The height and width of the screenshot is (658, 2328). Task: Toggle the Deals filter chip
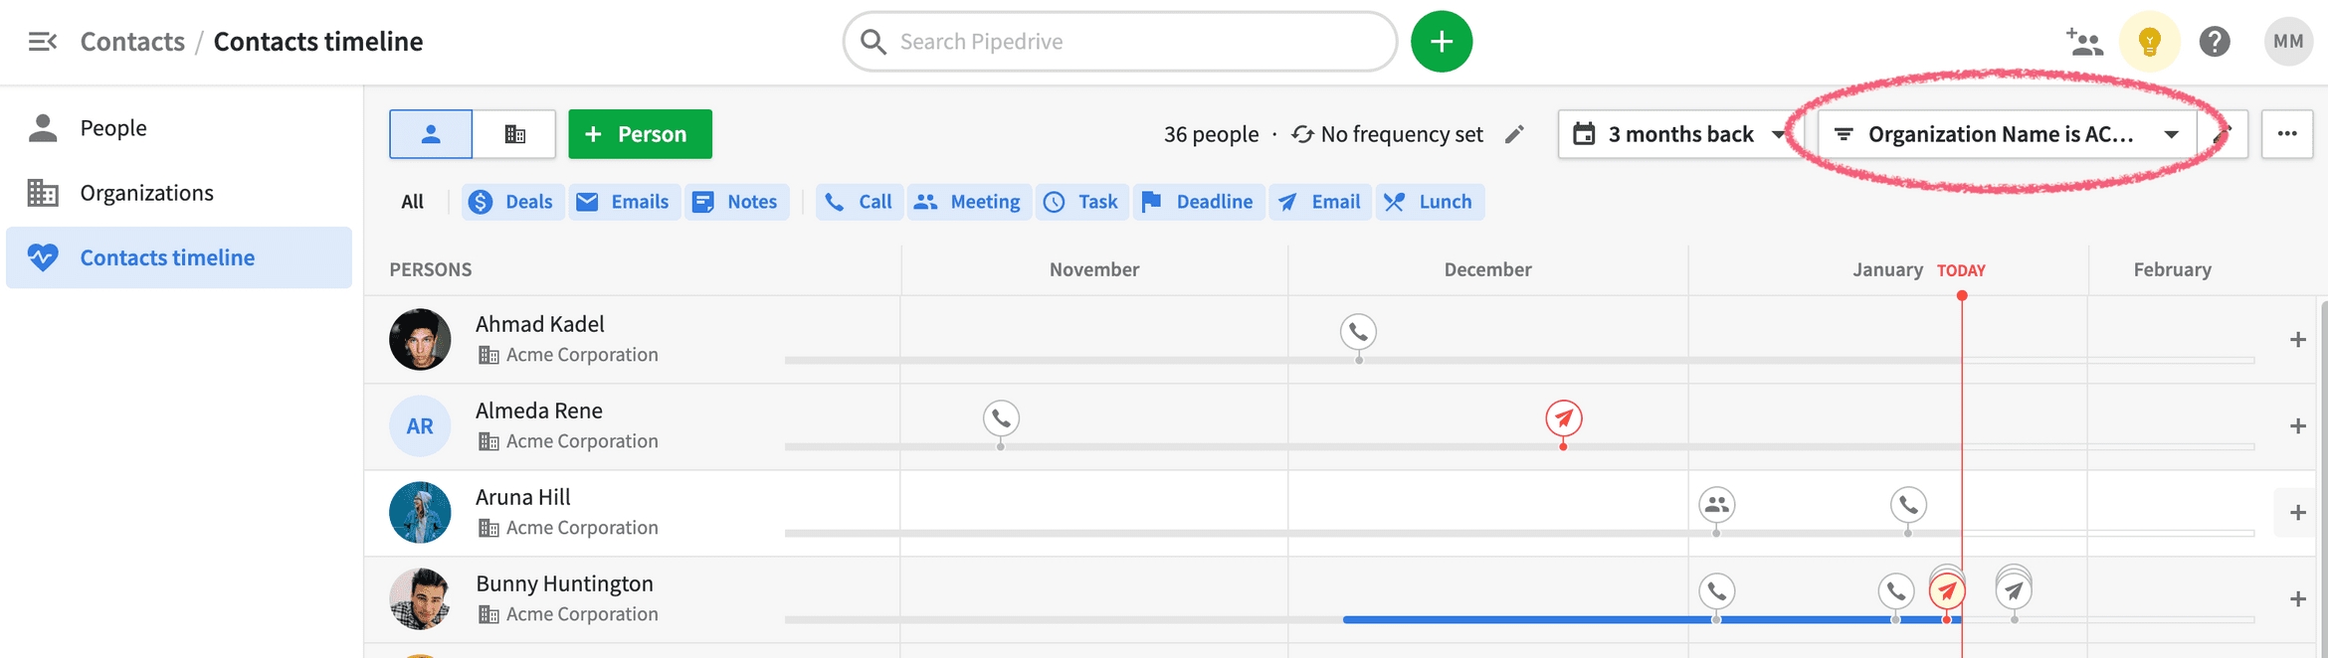[x=512, y=202]
